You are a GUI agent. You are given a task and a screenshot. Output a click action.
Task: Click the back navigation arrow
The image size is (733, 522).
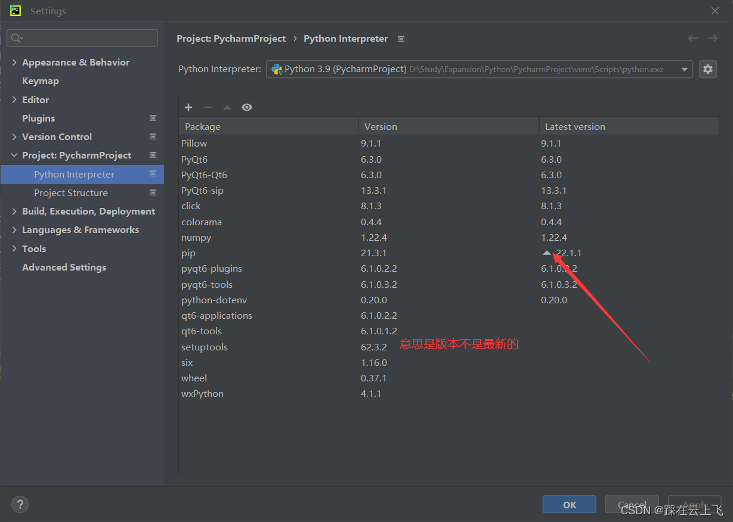pos(692,38)
